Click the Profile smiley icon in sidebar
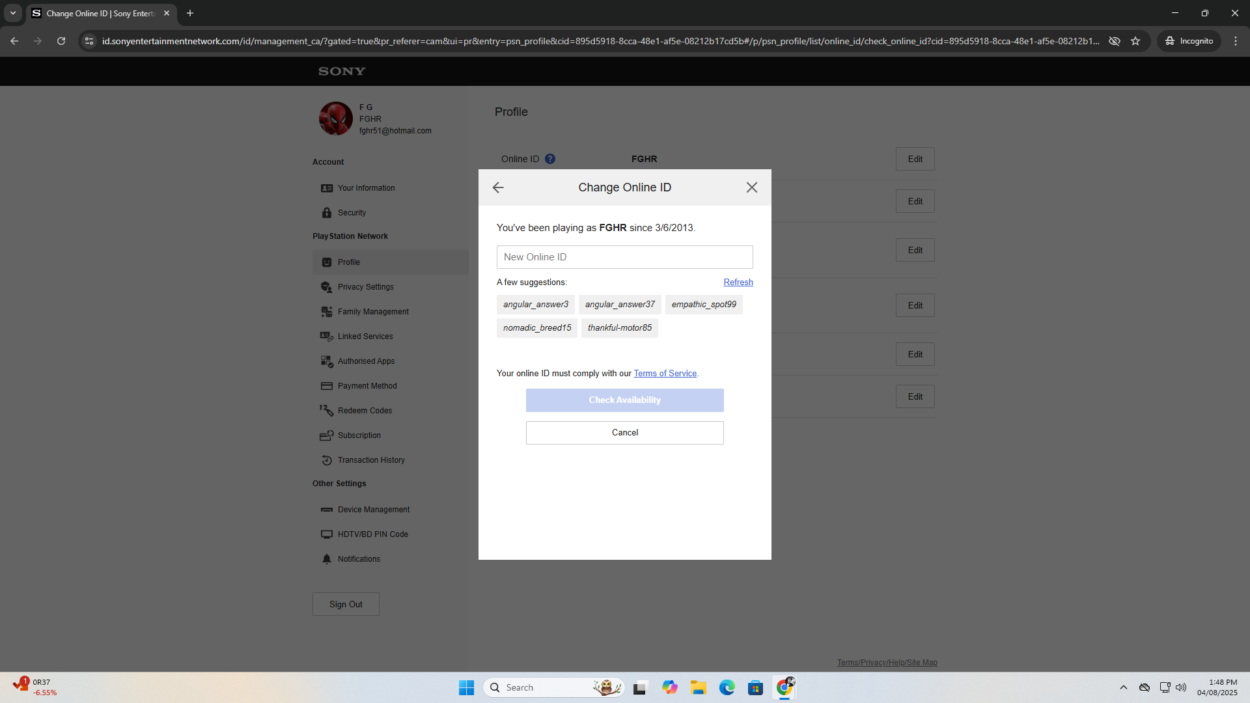 [x=327, y=262]
